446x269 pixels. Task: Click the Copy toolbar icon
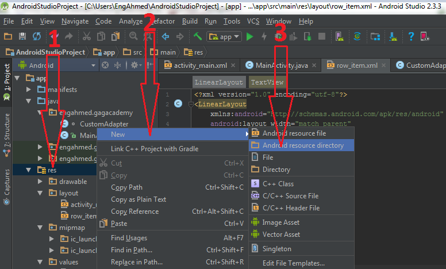click(101, 36)
